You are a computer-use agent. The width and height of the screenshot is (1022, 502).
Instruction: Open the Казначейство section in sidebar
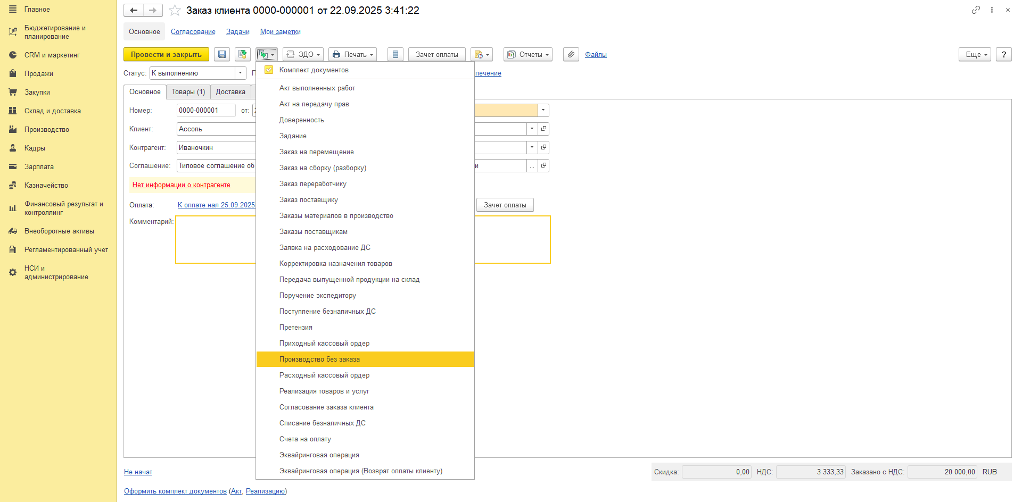coord(46,185)
